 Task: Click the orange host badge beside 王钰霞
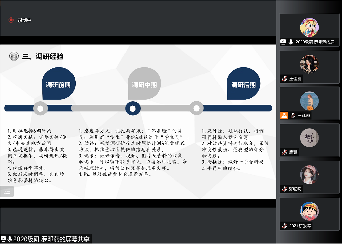pyautogui.click(x=284, y=115)
